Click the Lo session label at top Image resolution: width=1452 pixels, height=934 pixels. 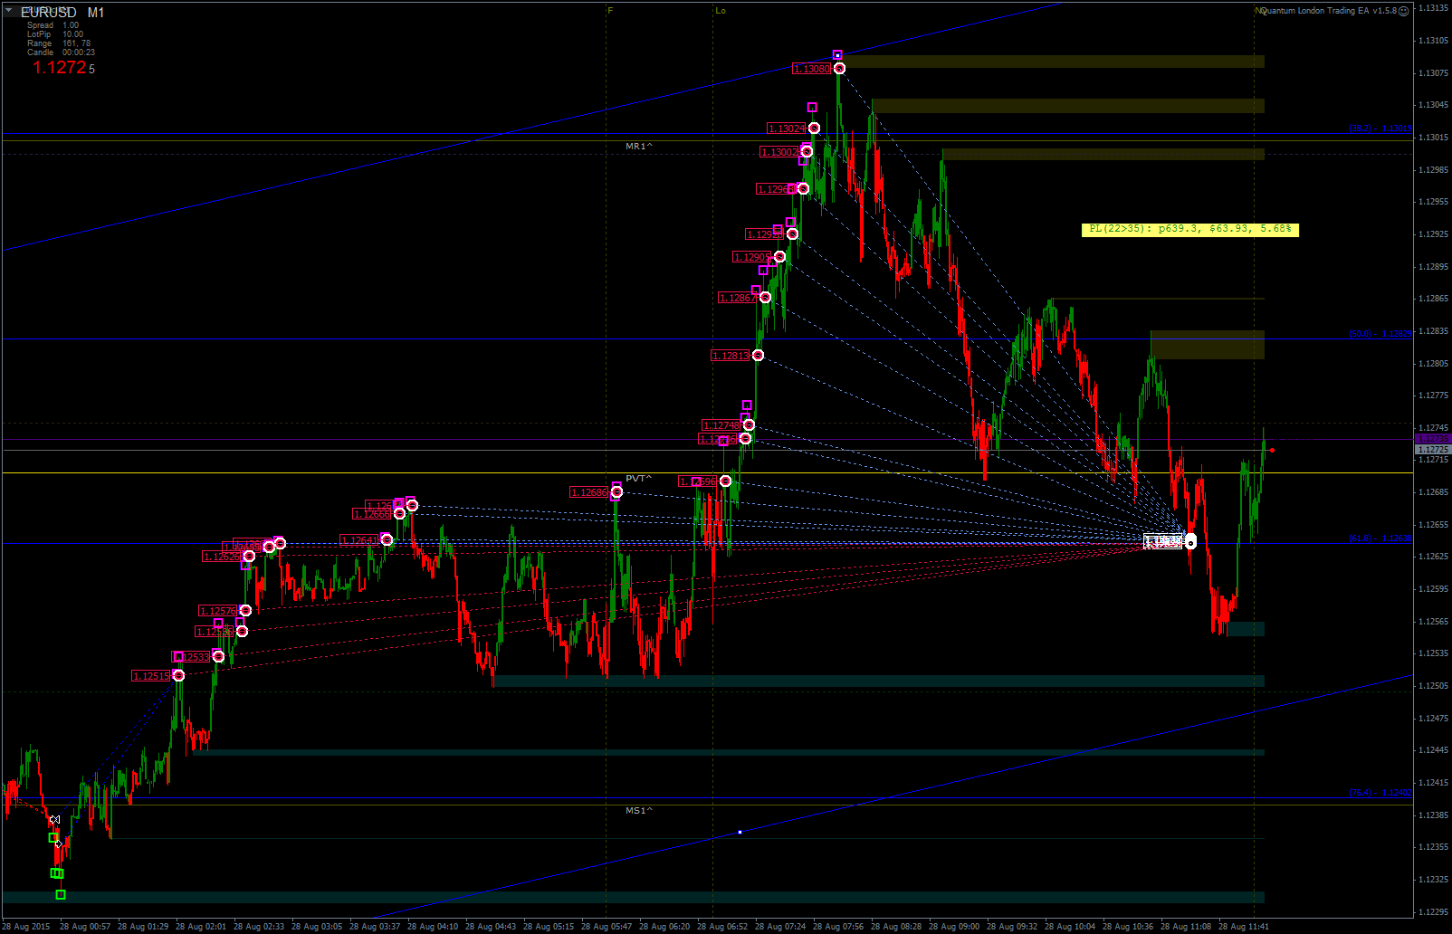click(721, 11)
